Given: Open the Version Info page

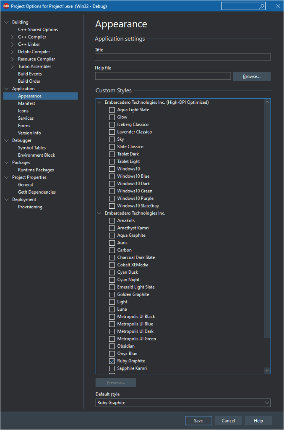Looking at the screenshot, I should pos(29,133).
